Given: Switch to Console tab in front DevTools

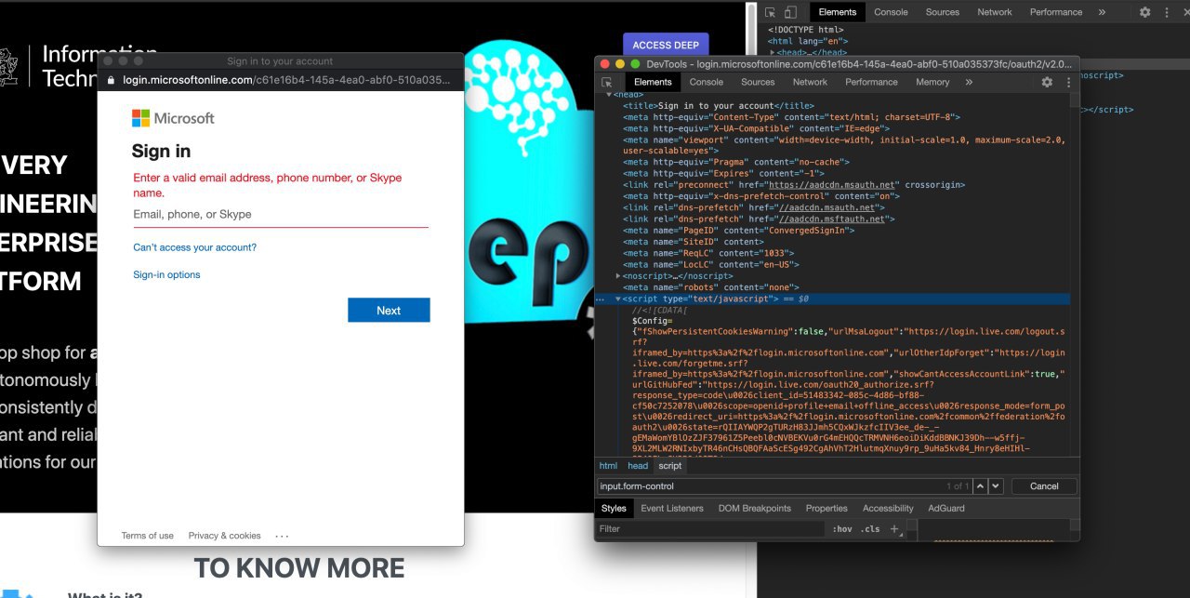Looking at the screenshot, I should point(707,82).
